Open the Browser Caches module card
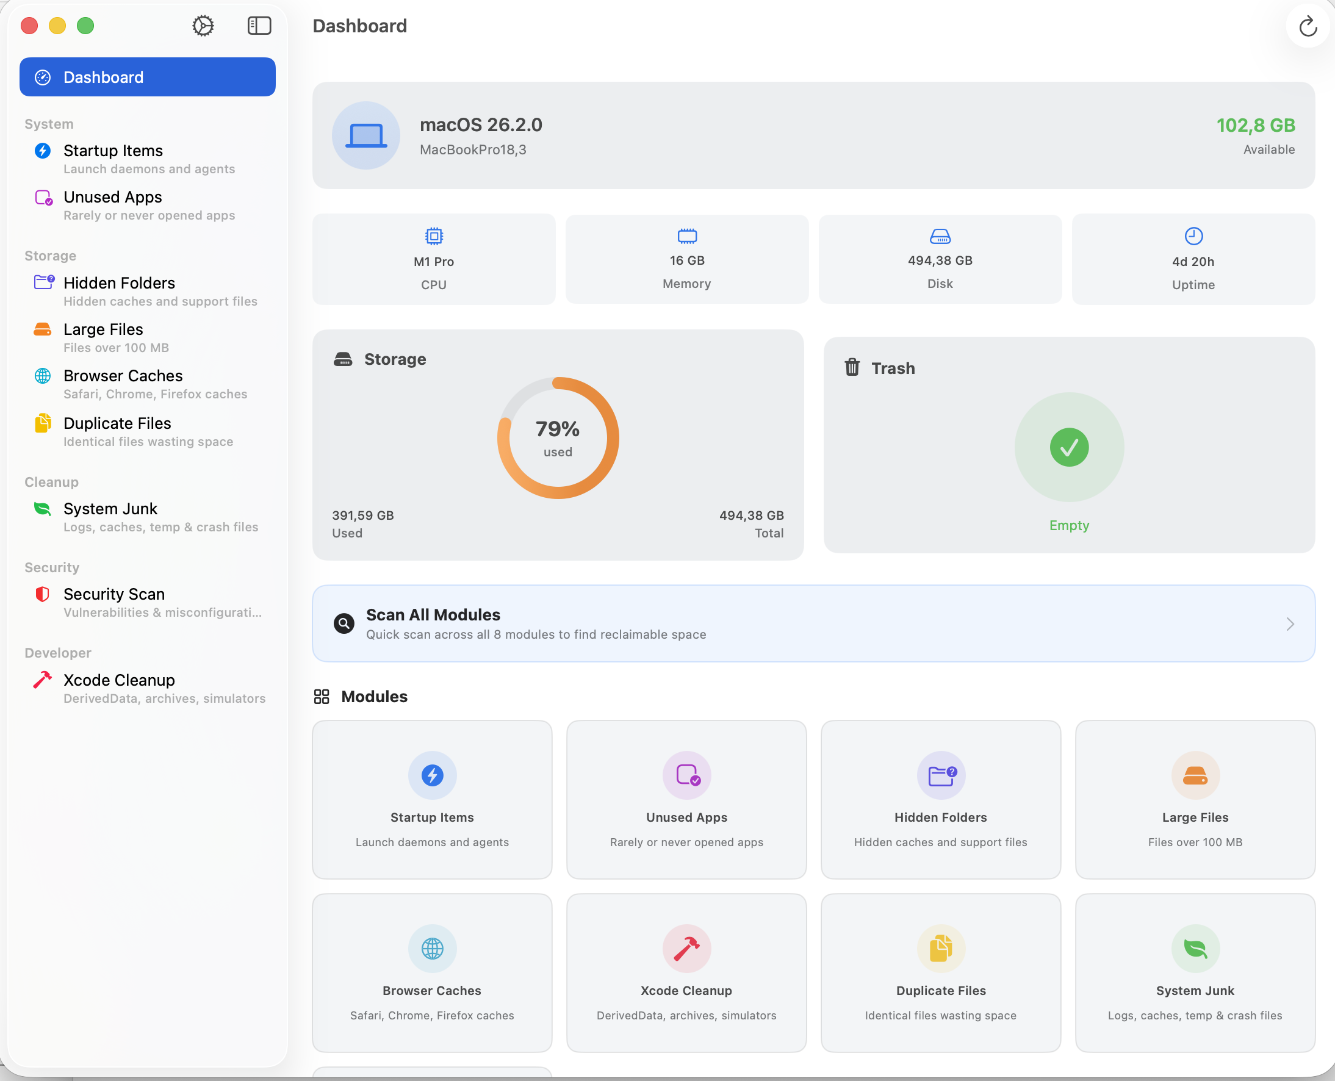Screen dimensions: 1335x1081 click(x=432, y=973)
